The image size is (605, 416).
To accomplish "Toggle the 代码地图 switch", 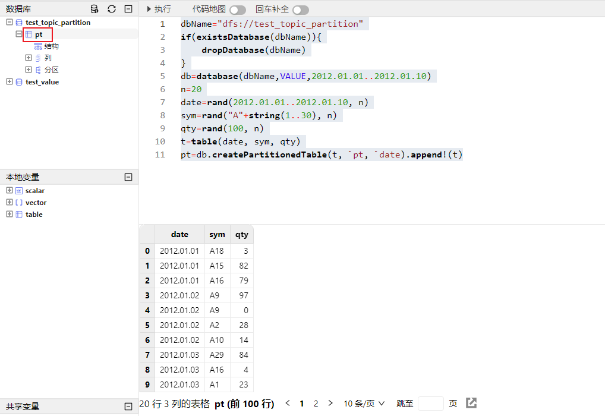I will pyautogui.click(x=238, y=10).
